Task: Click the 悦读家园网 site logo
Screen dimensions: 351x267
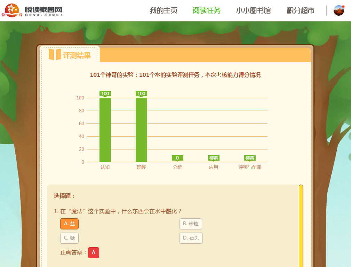Action: click(x=32, y=10)
